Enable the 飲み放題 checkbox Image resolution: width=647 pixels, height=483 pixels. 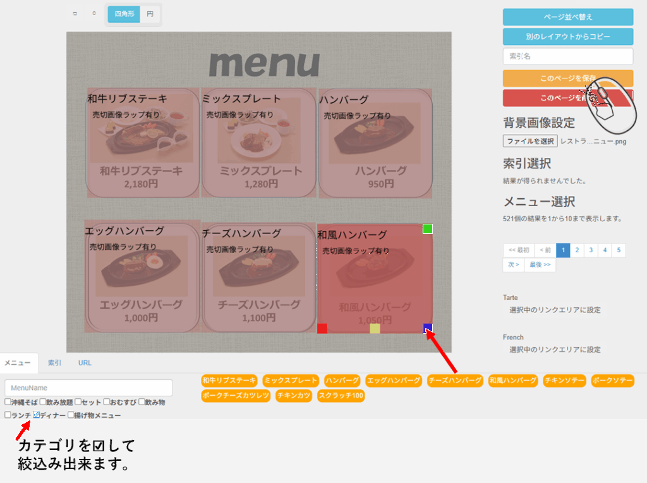point(43,401)
